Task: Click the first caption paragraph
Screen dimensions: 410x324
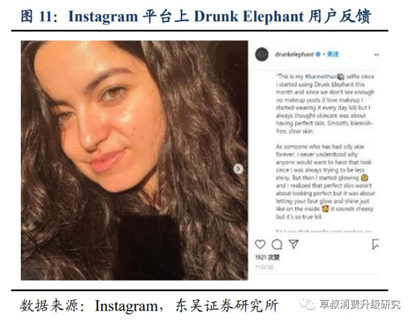Action: pos(325,103)
